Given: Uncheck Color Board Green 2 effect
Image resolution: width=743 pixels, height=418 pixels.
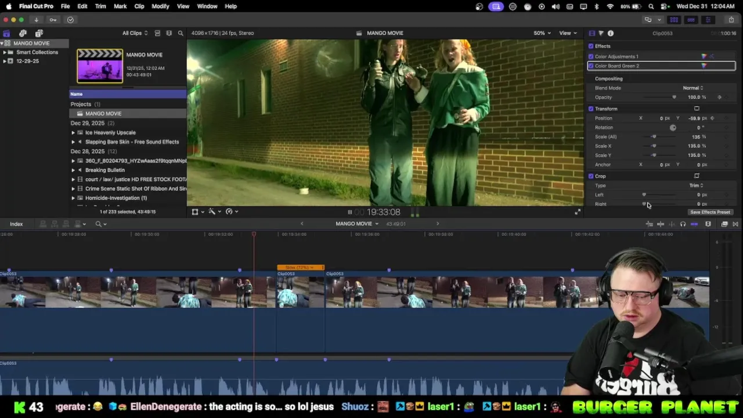Looking at the screenshot, I should coord(591,66).
